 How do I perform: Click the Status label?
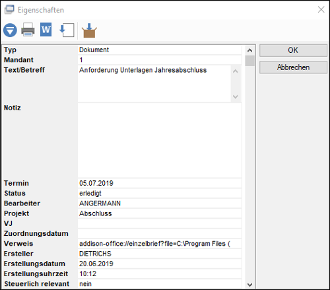[x=15, y=194]
